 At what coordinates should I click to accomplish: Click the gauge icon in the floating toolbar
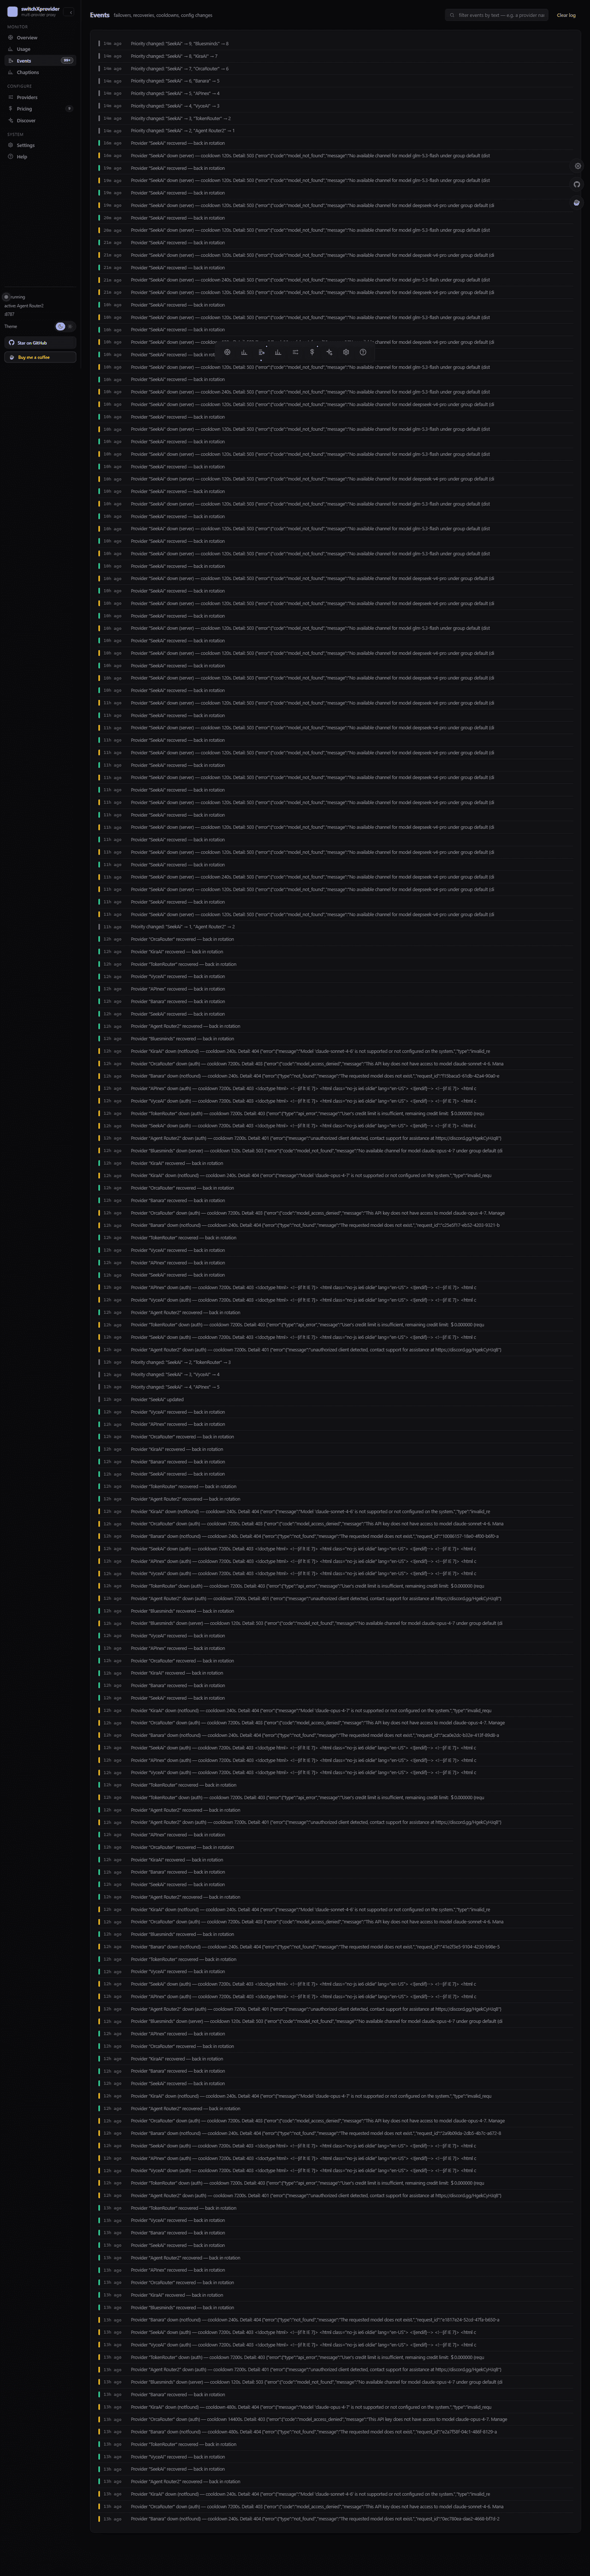pyautogui.click(x=227, y=352)
